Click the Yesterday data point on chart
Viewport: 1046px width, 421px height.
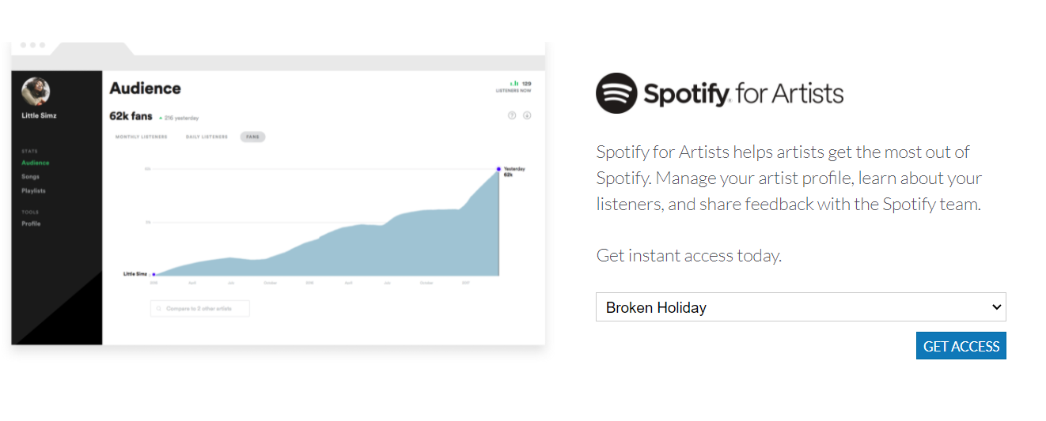coord(498,168)
